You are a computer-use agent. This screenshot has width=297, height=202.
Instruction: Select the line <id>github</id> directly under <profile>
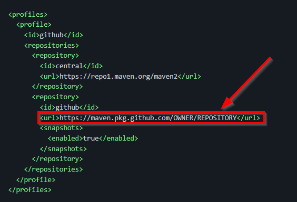(x=53, y=35)
